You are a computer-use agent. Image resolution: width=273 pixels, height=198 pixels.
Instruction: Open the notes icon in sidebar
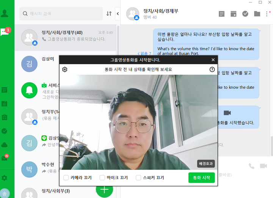click(x=4, y=104)
